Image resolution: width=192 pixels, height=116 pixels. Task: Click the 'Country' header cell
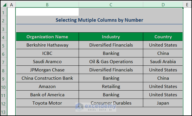click(163, 37)
